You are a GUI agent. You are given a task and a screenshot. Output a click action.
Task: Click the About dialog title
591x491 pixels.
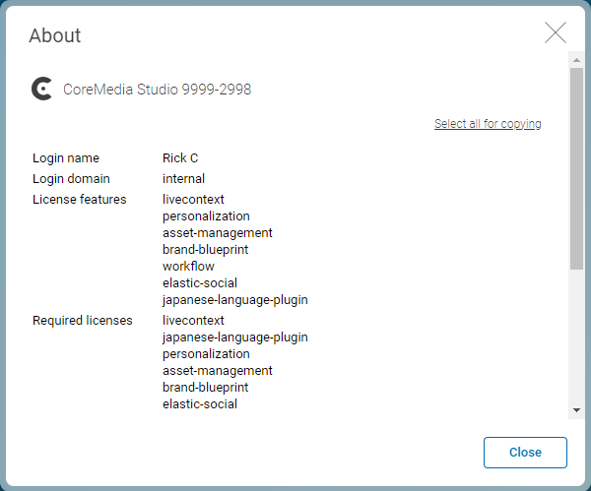55,36
